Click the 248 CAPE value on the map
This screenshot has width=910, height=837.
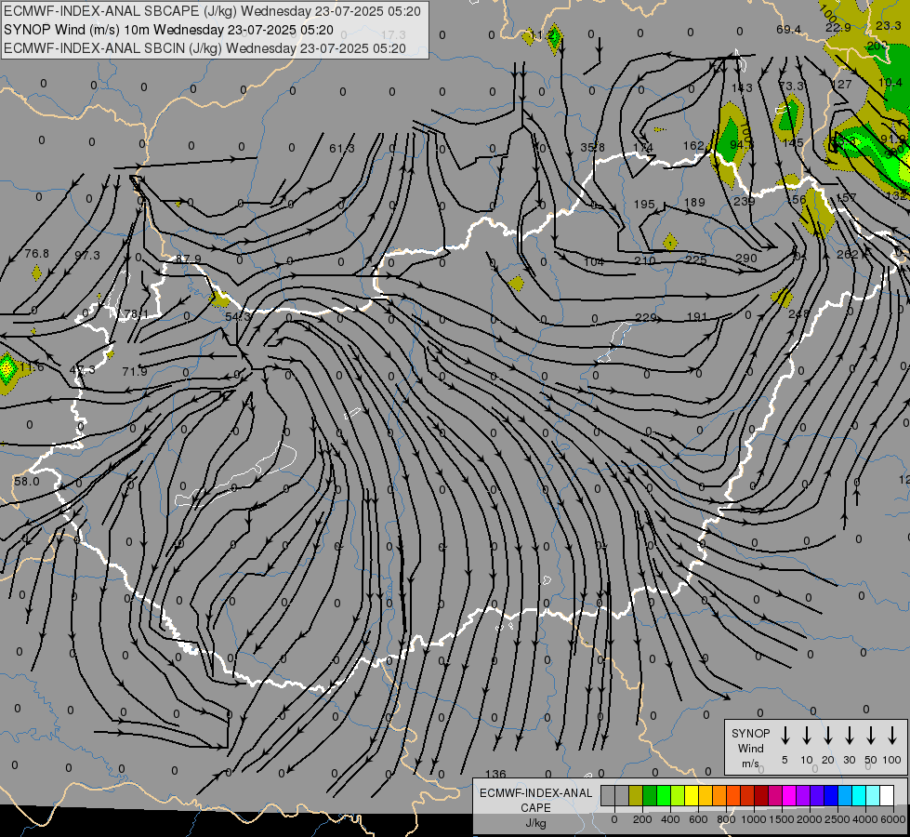[798, 314]
